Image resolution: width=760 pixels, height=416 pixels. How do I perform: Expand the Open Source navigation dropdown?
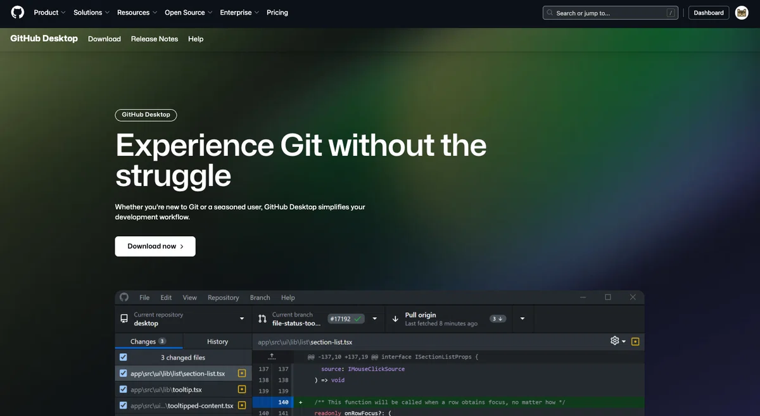click(x=188, y=13)
